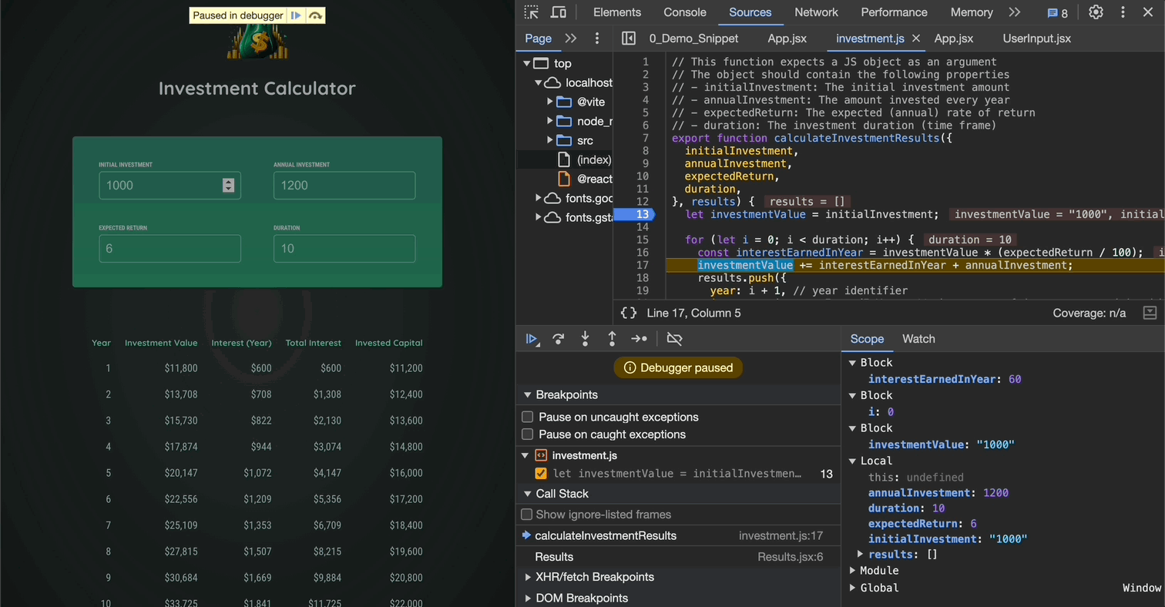Open the 0_Demo_Snippet file tab
The height and width of the screenshot is (607, 1165).
693,39
